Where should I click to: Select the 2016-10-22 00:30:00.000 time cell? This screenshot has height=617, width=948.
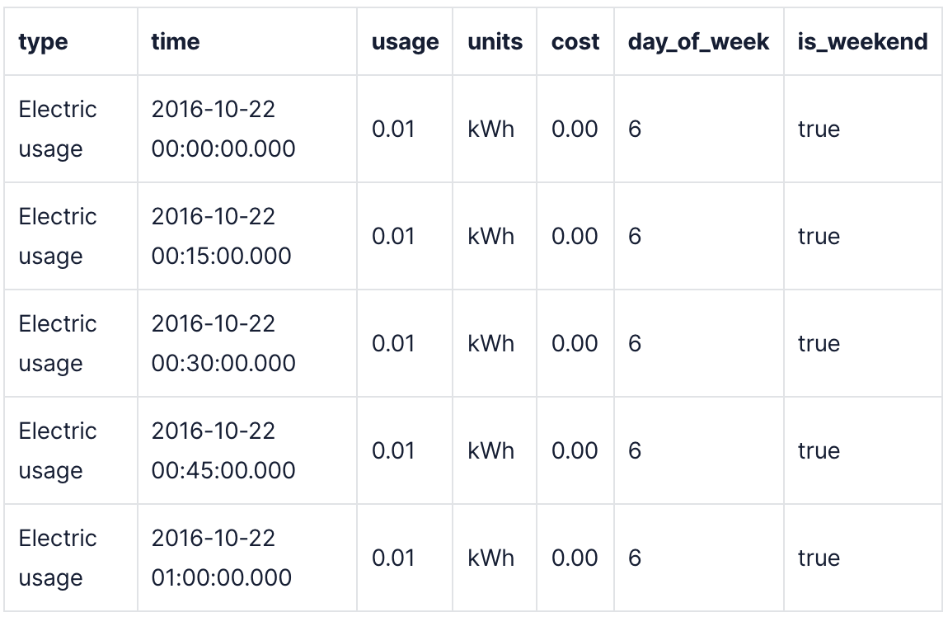pos(223,343)
